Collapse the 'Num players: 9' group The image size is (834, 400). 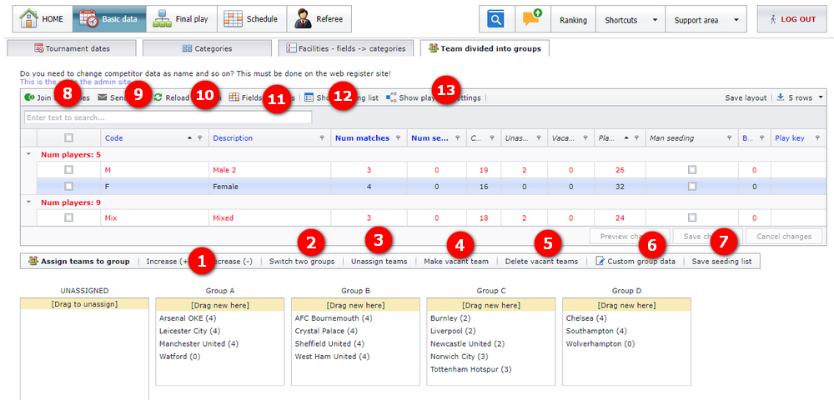point(28,202)
